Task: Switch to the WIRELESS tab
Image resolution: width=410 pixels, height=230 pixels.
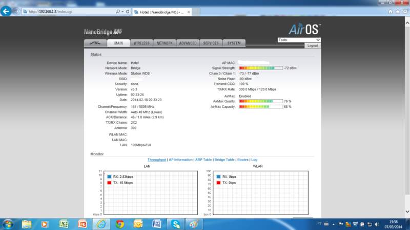Action: click(141, 43)
